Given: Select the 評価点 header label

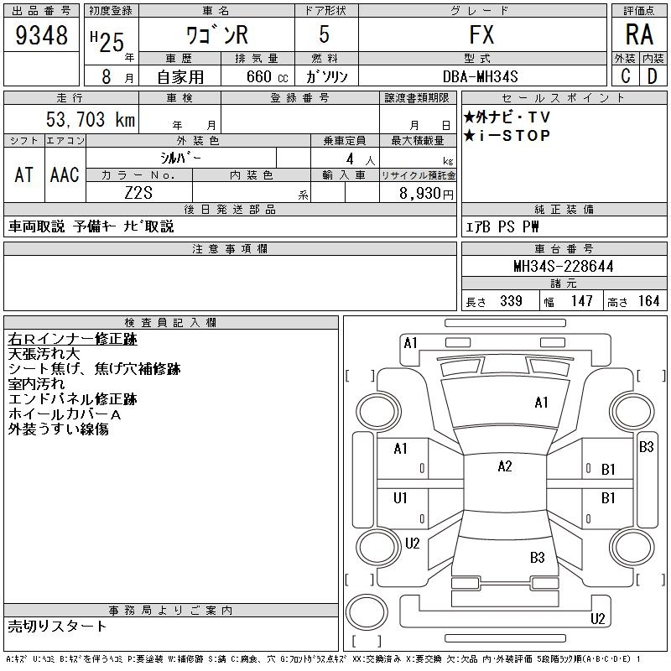Looking at the screenshot, I should pos(639,11).
